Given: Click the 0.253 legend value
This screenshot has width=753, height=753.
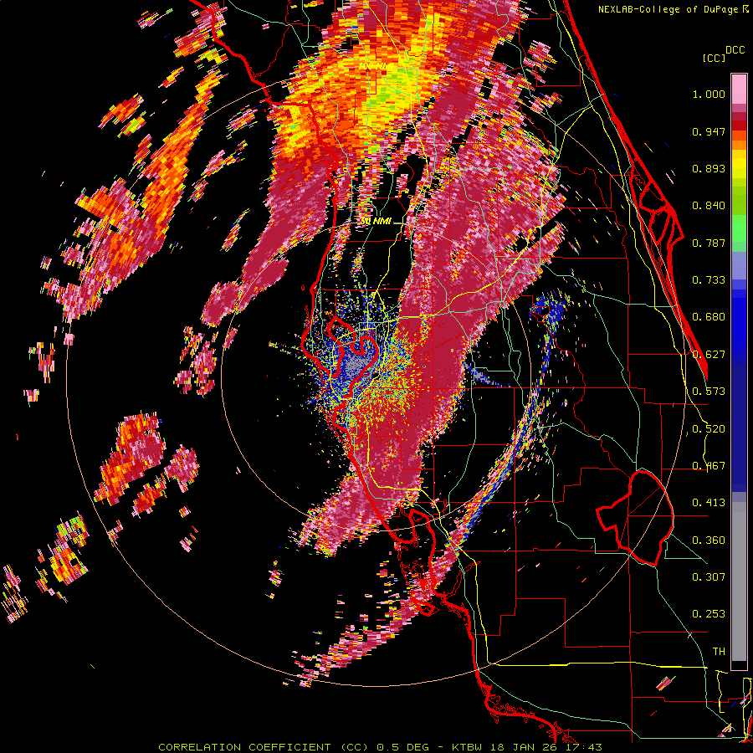Looking at the screenshot, I should pos(709,614).
